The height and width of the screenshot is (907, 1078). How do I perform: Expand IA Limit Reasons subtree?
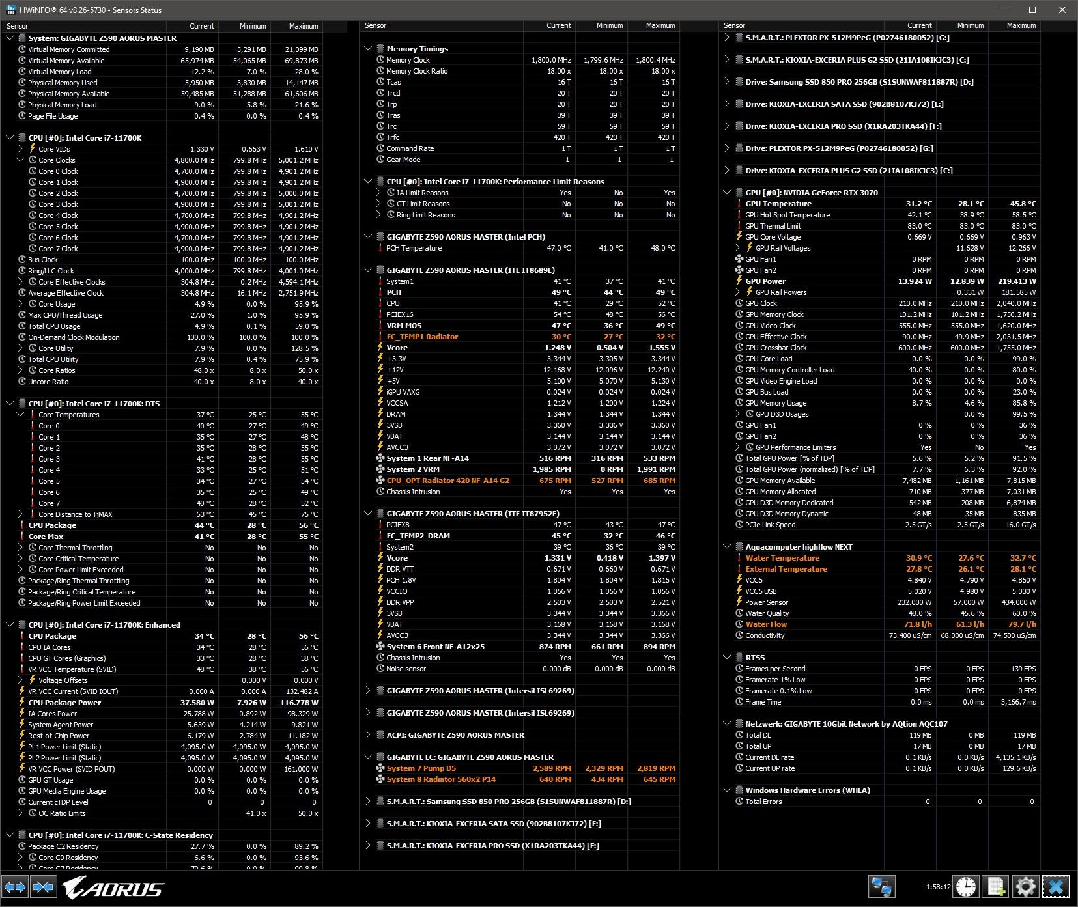coord(378,193)
